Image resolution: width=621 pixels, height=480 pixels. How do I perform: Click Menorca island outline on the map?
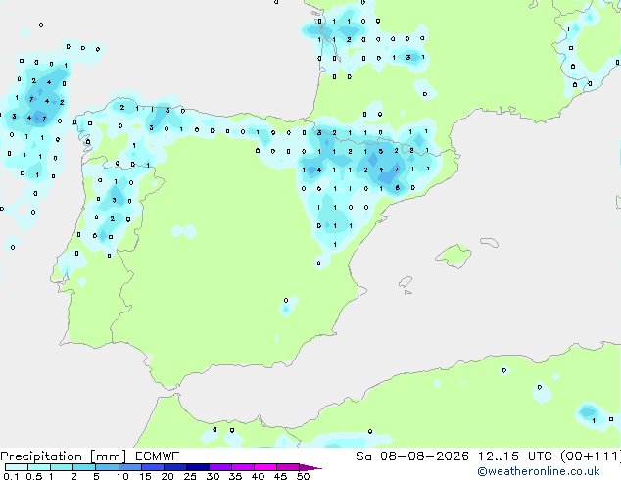tap(489, 242)
